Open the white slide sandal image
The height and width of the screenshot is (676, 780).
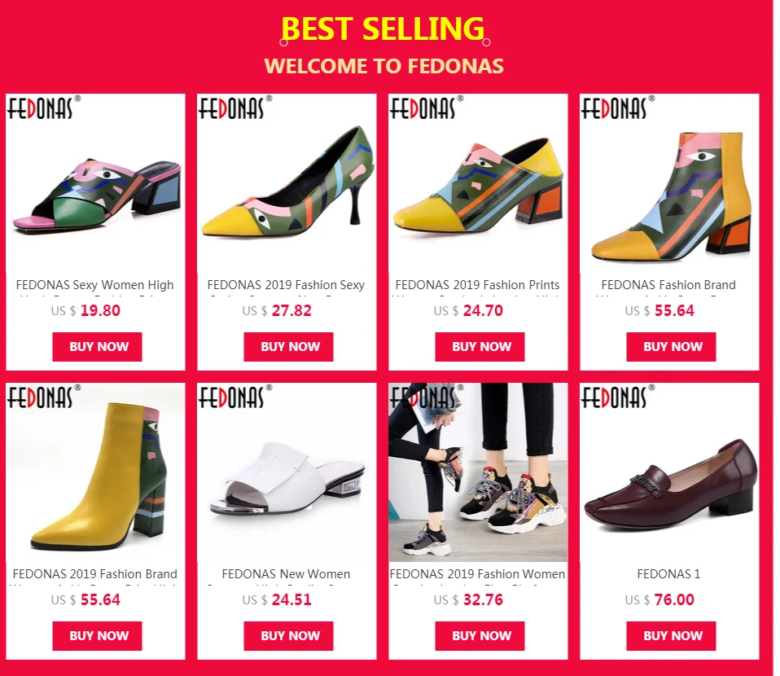(287, 472)
